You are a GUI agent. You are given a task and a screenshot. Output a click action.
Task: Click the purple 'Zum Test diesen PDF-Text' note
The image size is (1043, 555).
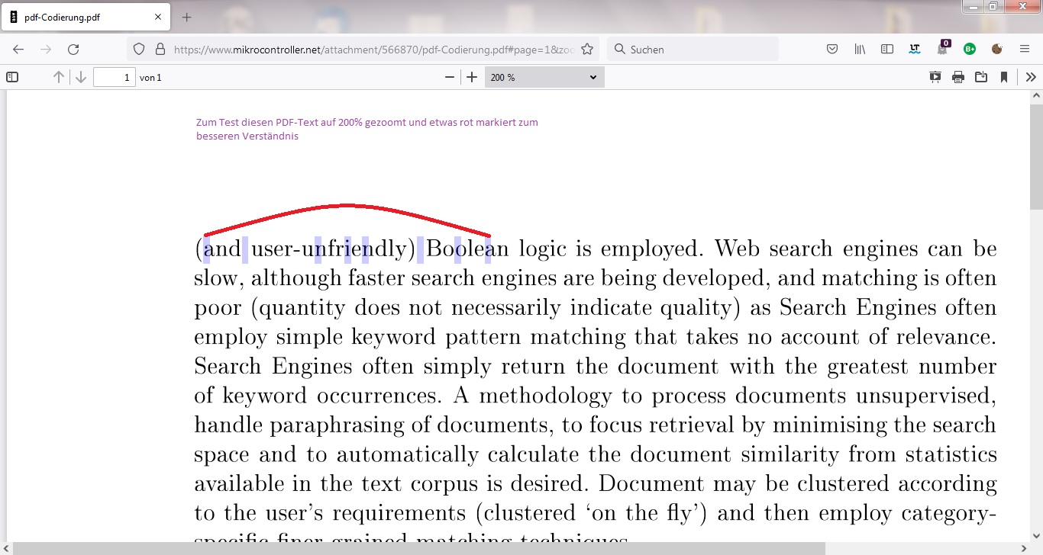tap(367, 129)
